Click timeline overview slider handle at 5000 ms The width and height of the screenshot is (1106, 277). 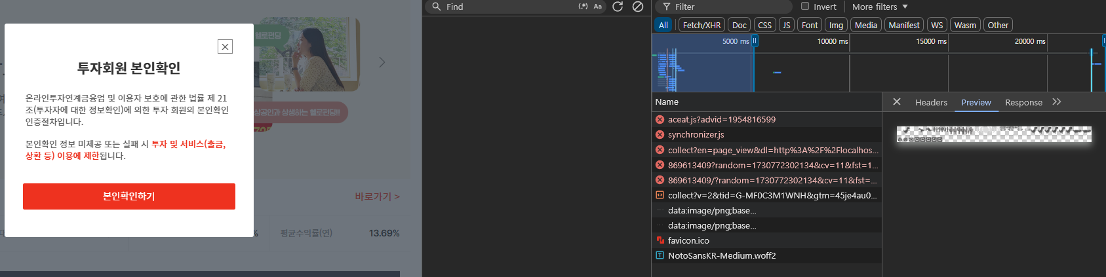coord(755,41)
